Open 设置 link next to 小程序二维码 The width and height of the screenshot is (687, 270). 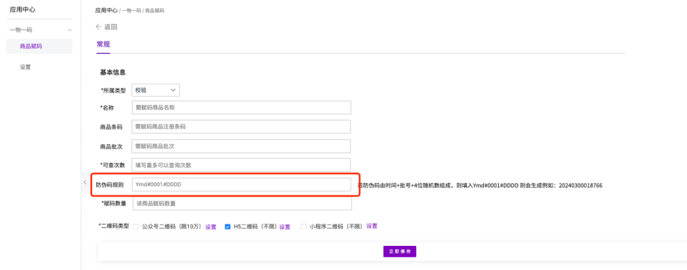point(371,226)
